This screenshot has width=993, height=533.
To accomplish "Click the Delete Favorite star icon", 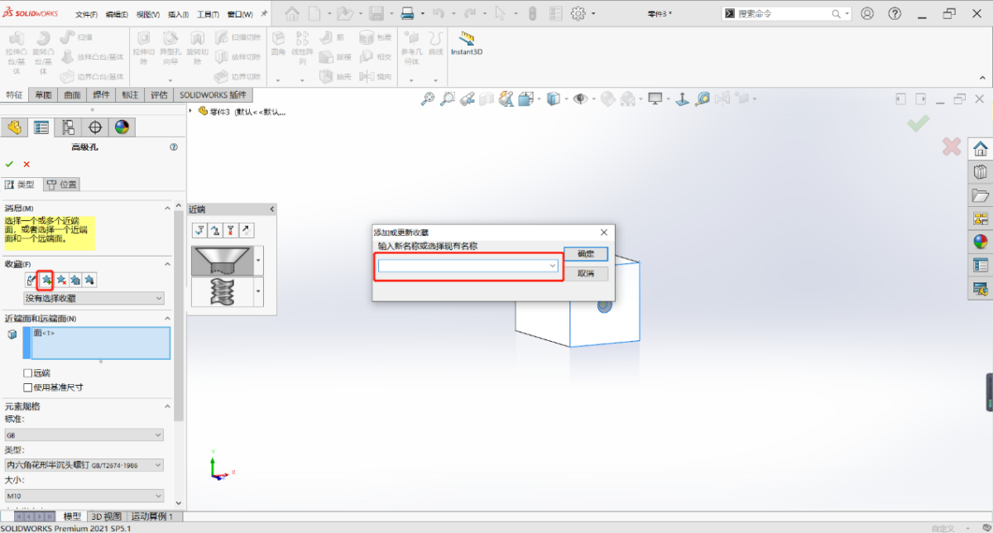I will [x=61, y=280].
